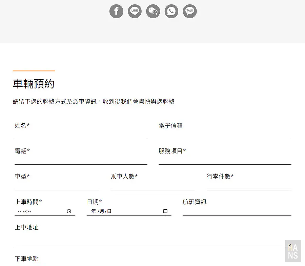This screenshot has height=266, width=305.
Task: Open the clock picker for 上車時間
Action: pos(69,211)
